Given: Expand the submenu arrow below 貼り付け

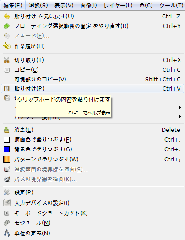Looking at the screenshot, I should point(180,107).
